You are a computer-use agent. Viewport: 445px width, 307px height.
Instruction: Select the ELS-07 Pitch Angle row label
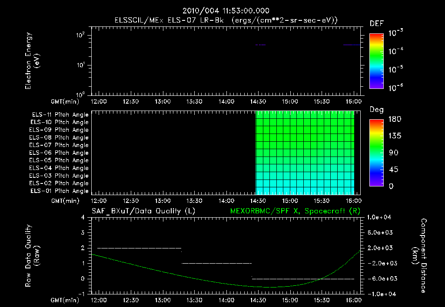coord(59,145)
